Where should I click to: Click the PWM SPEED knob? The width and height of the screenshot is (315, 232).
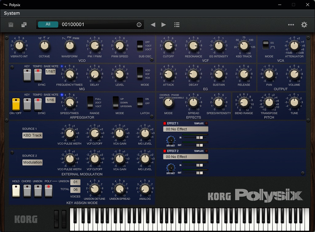120,46
